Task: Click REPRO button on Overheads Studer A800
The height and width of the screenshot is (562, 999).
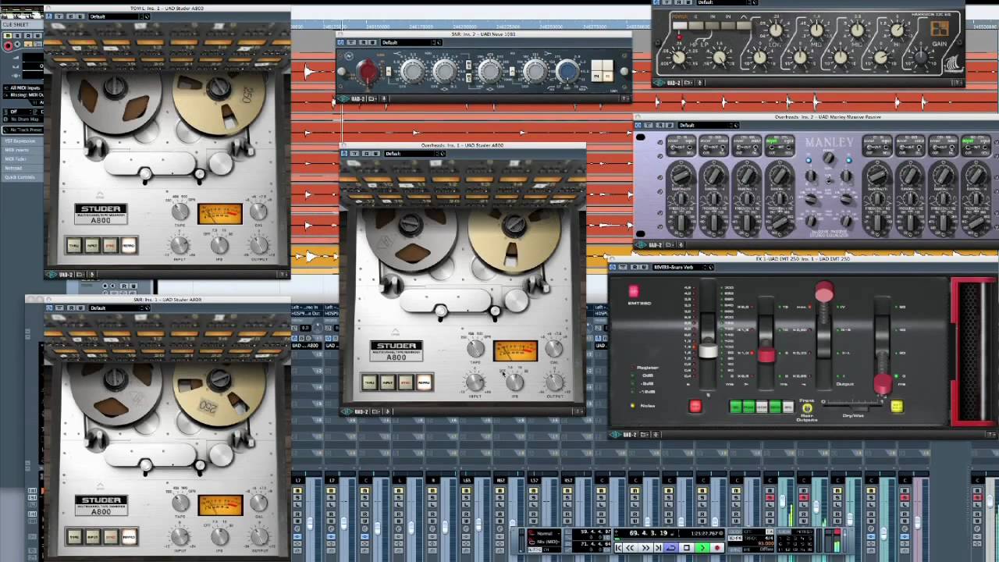Action: tap(424, 382)
